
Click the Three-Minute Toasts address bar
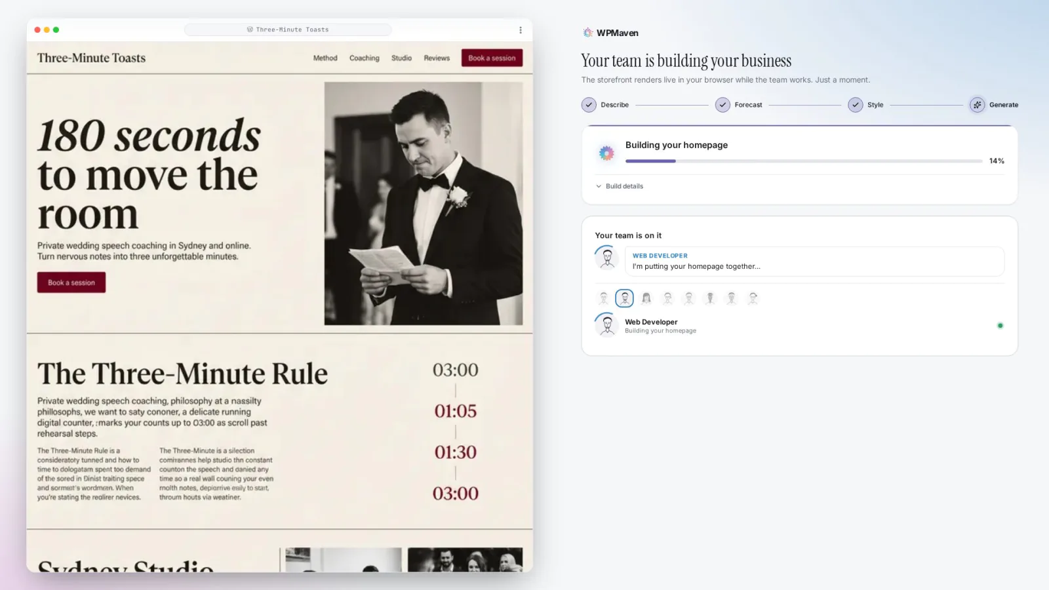[288, 30]
